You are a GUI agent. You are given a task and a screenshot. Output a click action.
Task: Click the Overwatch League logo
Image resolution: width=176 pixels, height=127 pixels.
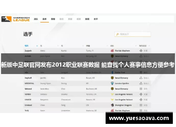click(15, 19)
